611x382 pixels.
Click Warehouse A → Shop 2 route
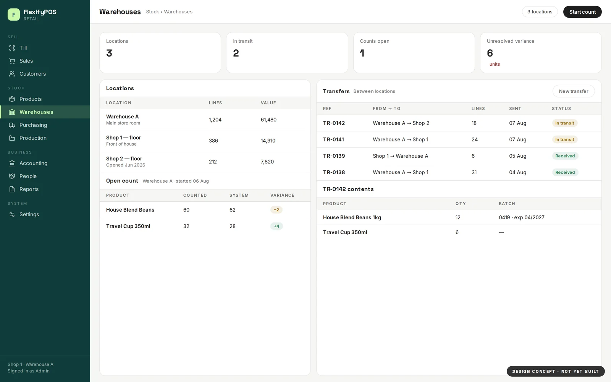click(x=401, y=123)
